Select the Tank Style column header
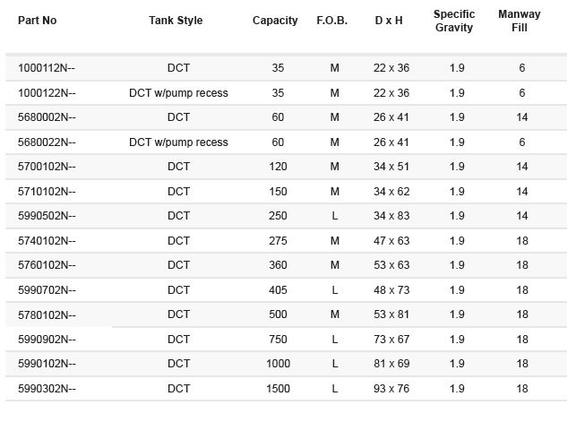Viewport: 567px width, 422px height. (x=176, y=21)
